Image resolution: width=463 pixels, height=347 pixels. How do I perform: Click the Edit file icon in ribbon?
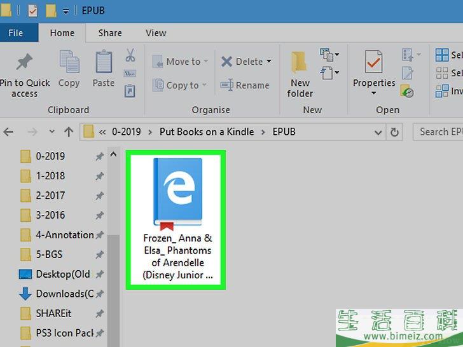(x=408, y=73)
